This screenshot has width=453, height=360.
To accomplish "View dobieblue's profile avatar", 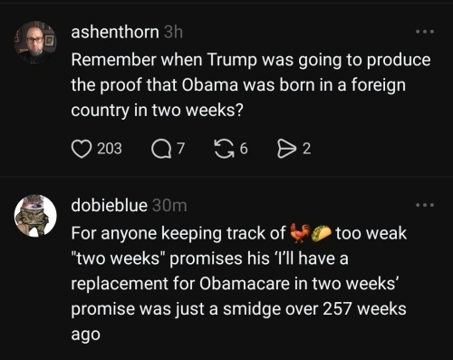I will 35,216.
